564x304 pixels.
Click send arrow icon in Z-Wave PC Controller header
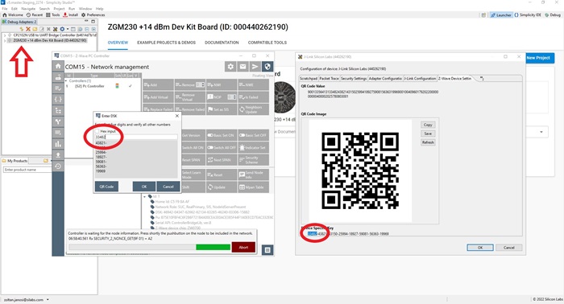[255, 67]
